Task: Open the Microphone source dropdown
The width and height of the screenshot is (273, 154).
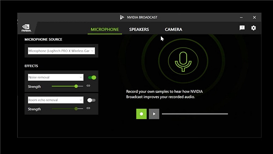Action: pos(61,51)
